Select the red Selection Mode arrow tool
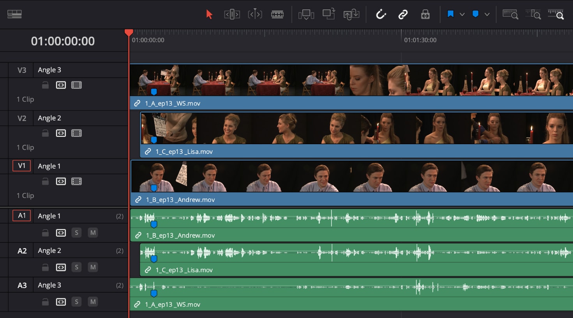The width and height of the screenshot is (573, 318). tap(209, 14)
